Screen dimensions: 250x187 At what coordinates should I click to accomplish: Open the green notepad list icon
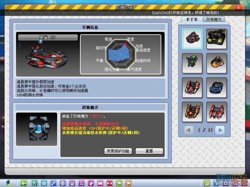[207, 183]
